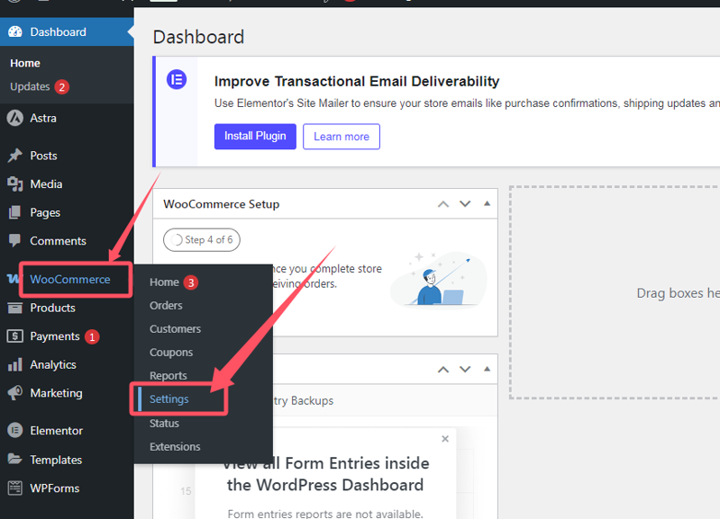Select Status in WooCommerce flyout
Viewport: 720px width, 519px height.
point(164,423)
